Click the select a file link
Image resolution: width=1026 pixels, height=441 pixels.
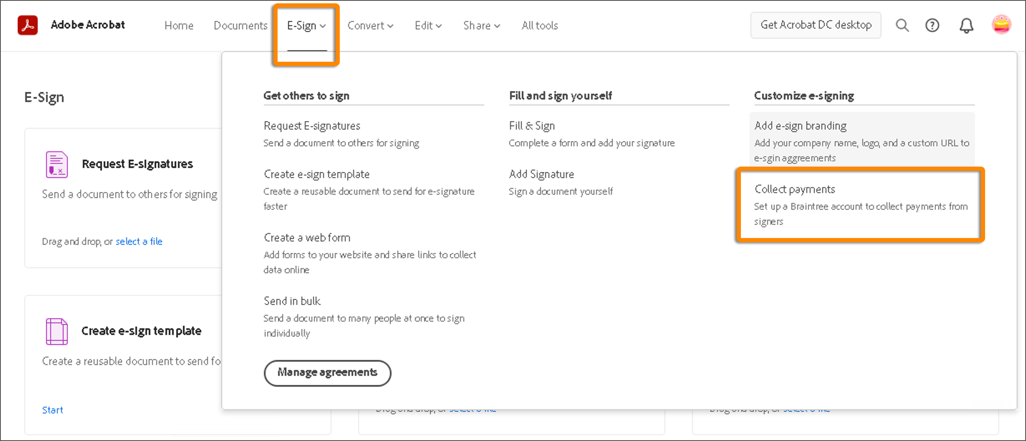(x=139, y=241)
